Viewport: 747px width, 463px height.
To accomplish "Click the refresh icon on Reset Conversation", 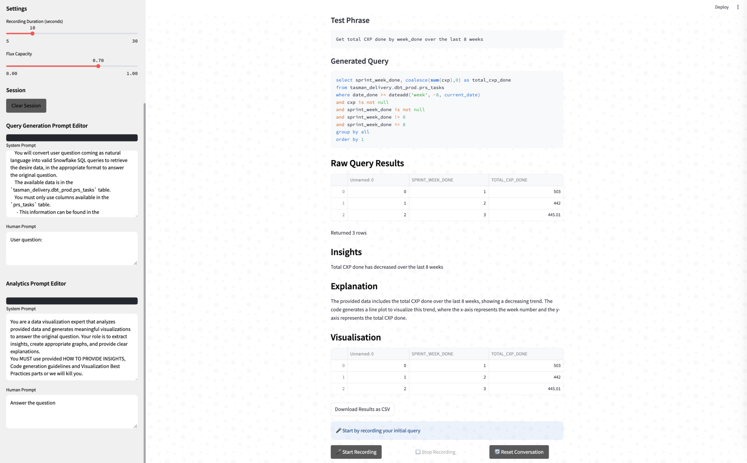I will coord(497,452).
